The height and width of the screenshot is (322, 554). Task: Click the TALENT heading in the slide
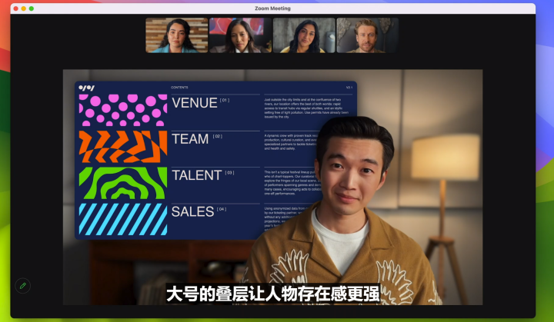(x=197, y=175)
